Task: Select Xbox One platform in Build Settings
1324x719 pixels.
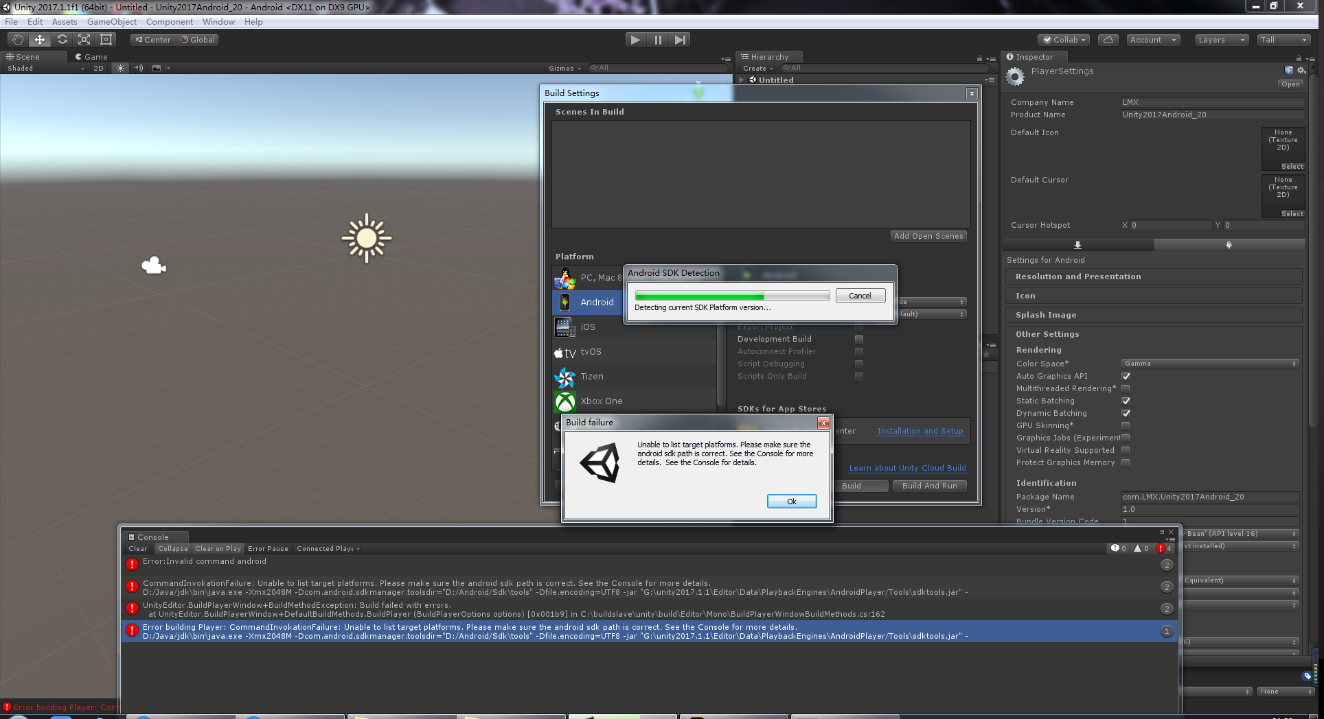Action: pos(635,401)
